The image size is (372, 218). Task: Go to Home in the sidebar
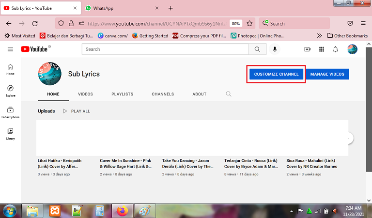pos(10,69)
